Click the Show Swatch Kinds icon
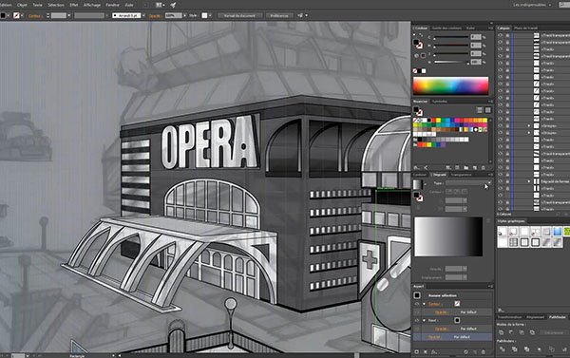Viewport: 570px width, 358px height. (448, 167)
